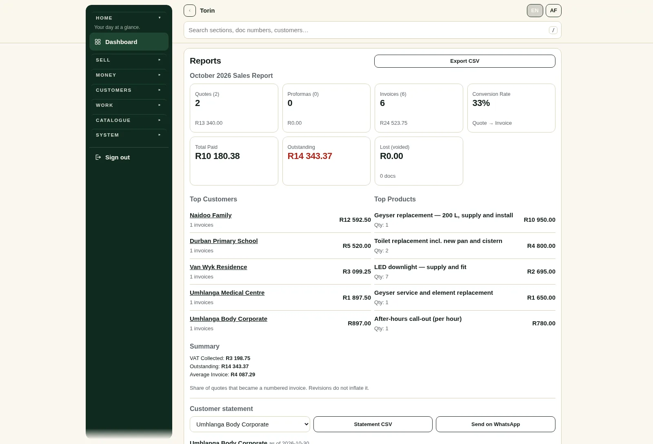The width and height of the screenshot is (653, 444).
Task: Expand the SELL sidebar section
Action: pyautogui.click(x=129, y=60)
